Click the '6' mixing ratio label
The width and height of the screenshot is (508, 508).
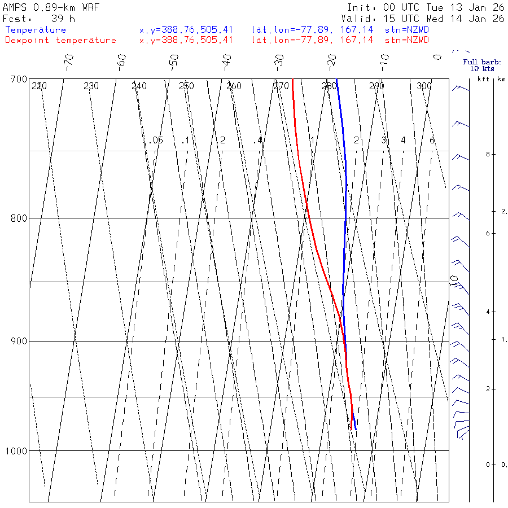pos(432,141)
